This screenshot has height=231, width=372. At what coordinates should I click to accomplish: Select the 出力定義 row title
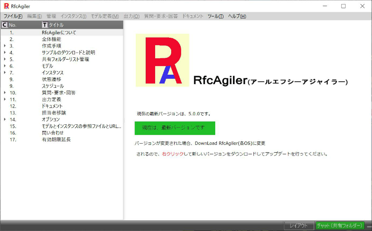51,99
